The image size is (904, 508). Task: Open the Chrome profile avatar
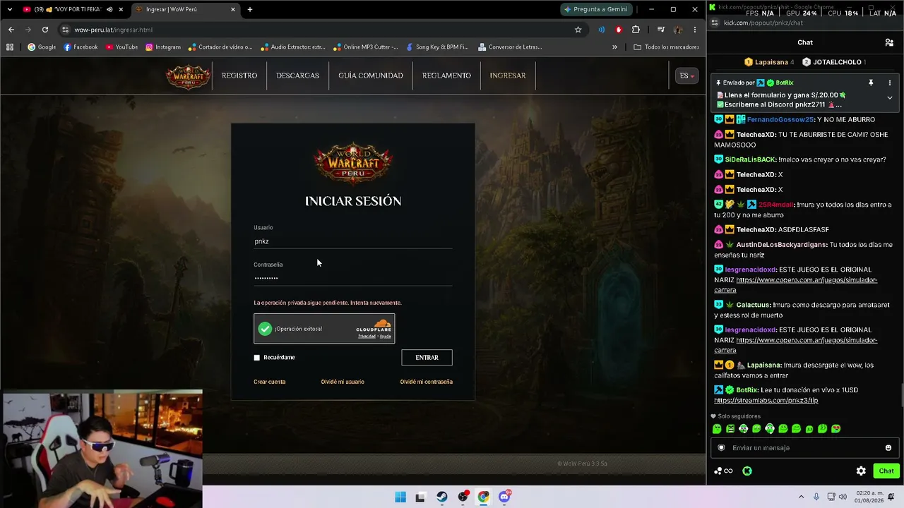coord(678,30)
